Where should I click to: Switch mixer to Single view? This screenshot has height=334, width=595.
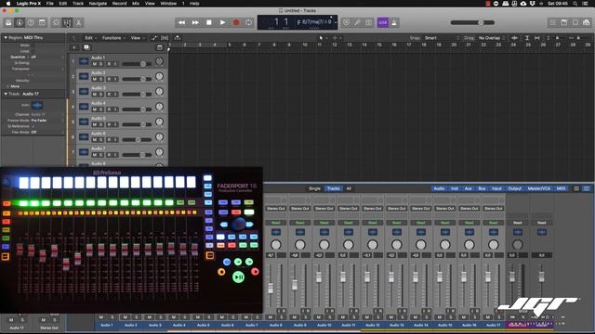[x=314, y=188]
